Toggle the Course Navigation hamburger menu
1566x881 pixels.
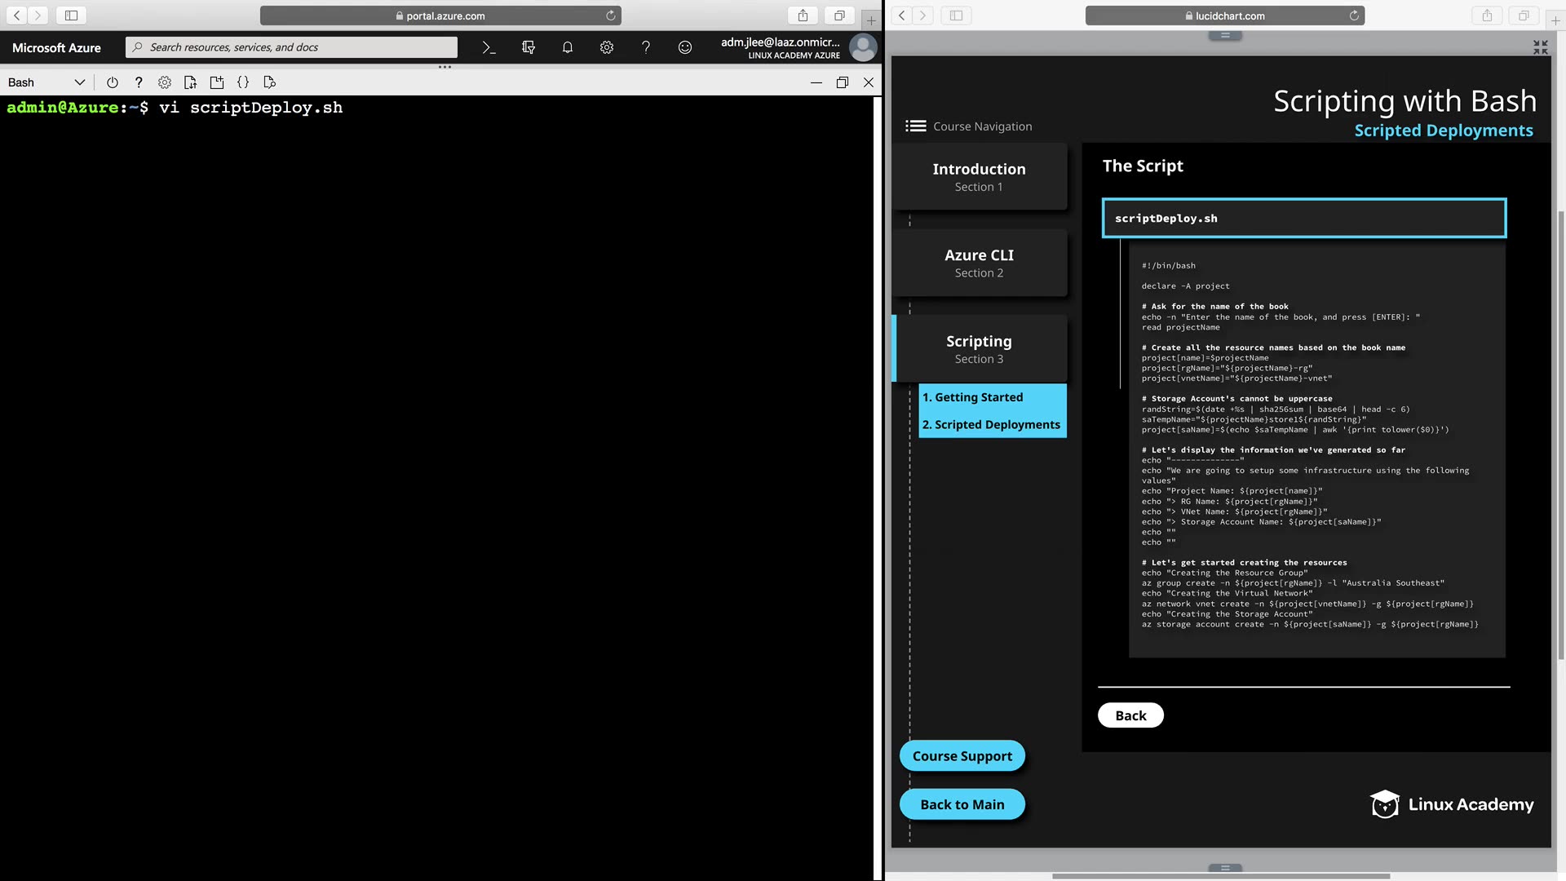(x=915, y=126)
